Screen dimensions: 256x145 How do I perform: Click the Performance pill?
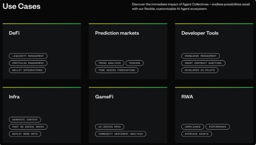(x=218, y=127)
